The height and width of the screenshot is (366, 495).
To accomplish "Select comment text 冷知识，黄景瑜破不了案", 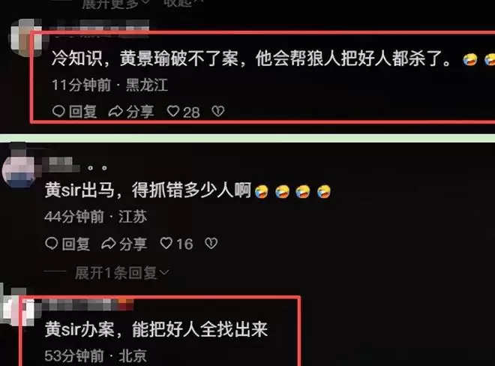I will coord(145,58).
